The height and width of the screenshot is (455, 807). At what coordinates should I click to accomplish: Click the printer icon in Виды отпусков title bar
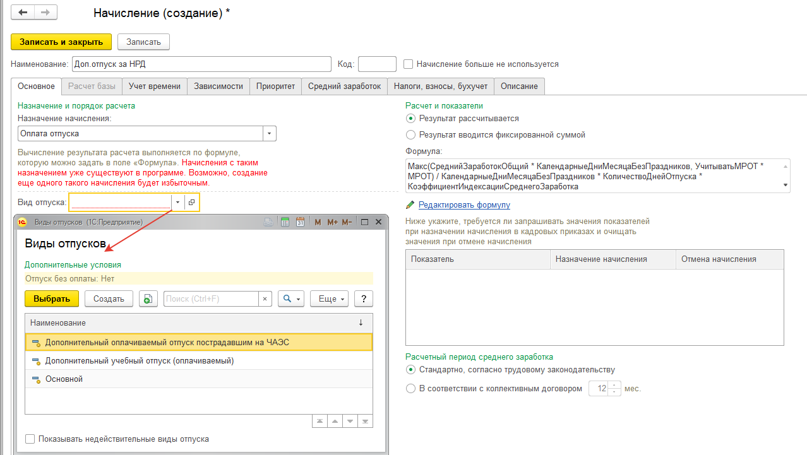(x=268, y=222)
